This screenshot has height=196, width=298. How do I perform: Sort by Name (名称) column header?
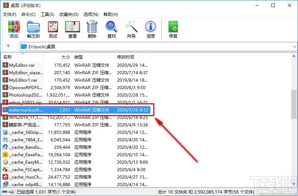(22, 57)
